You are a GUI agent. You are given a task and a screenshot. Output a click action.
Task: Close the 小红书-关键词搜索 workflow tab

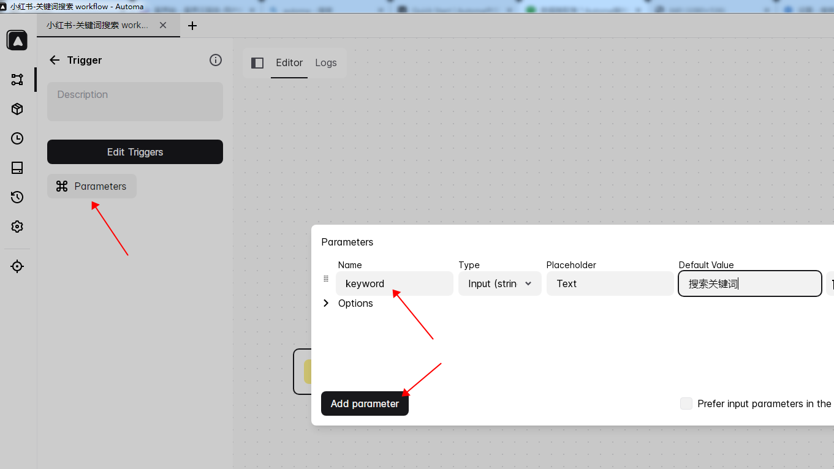(x=163, y=25)
